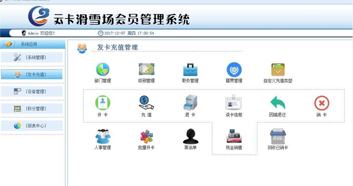Viewport: 353px width, 186px height.
Task: Go to [报表中心] report center
Action: pyautogui.click(x=32, y=126)
